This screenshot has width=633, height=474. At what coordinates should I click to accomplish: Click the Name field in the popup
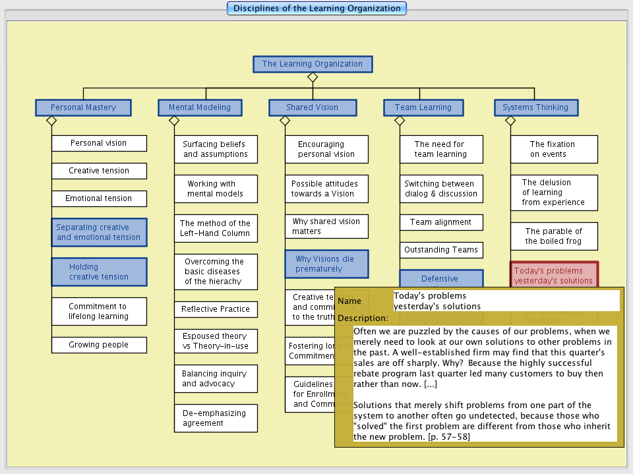pos(506,301)
